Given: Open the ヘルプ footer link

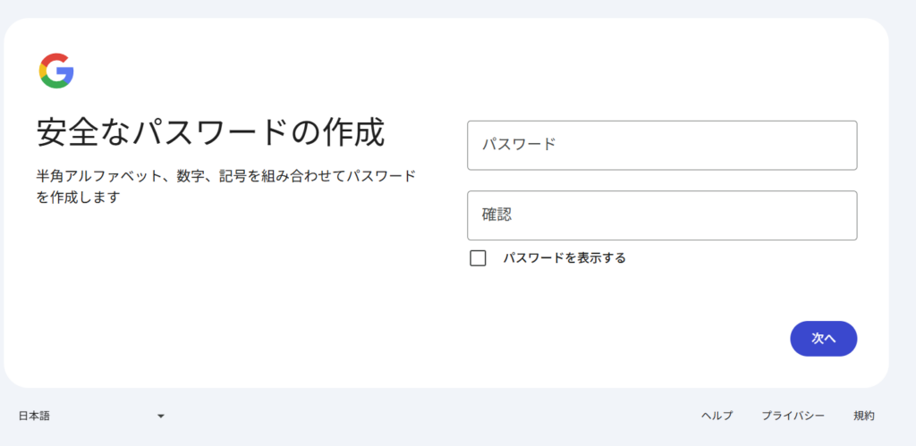Looking at the screenshot, I should click(717, 417).
